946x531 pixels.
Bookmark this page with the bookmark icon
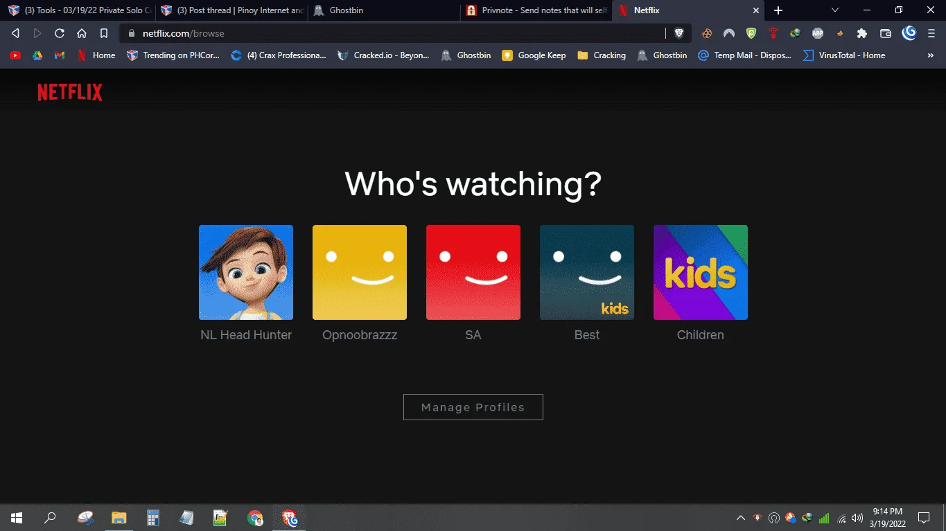104,33
